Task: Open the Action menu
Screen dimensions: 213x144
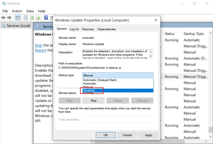Action: click(17, 11)
